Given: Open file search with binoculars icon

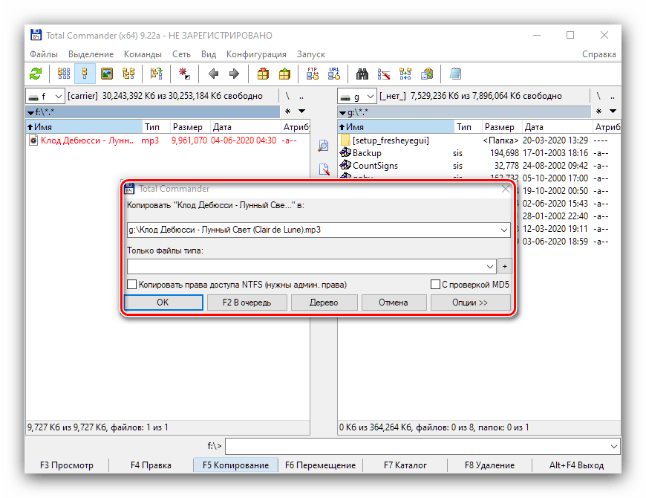Looking at the screenshot, I should tap(363, 74).
